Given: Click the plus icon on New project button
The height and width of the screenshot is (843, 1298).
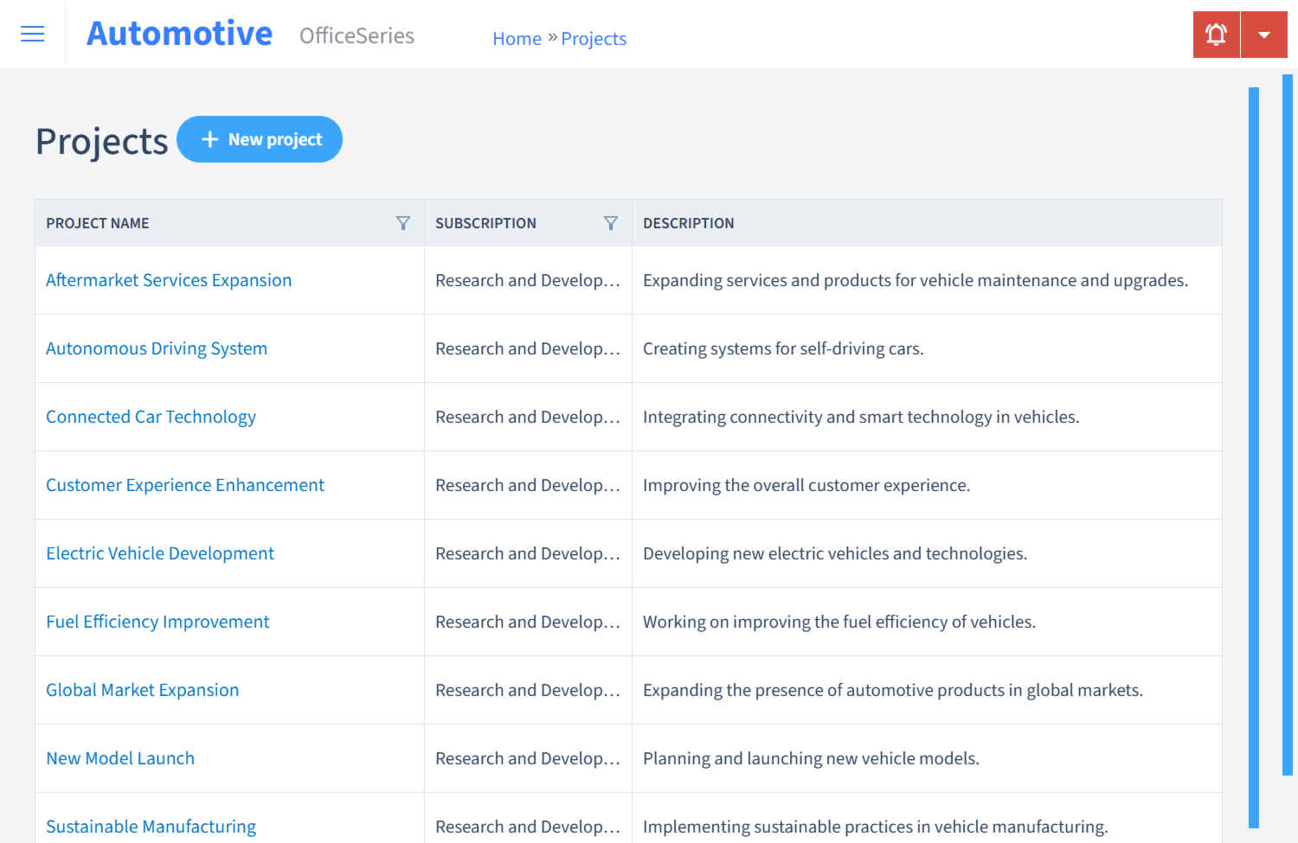Looking at the screenshot, I should coord(210,138).
